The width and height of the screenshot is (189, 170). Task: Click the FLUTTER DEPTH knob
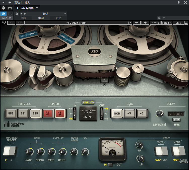click(x=63, y=152)
